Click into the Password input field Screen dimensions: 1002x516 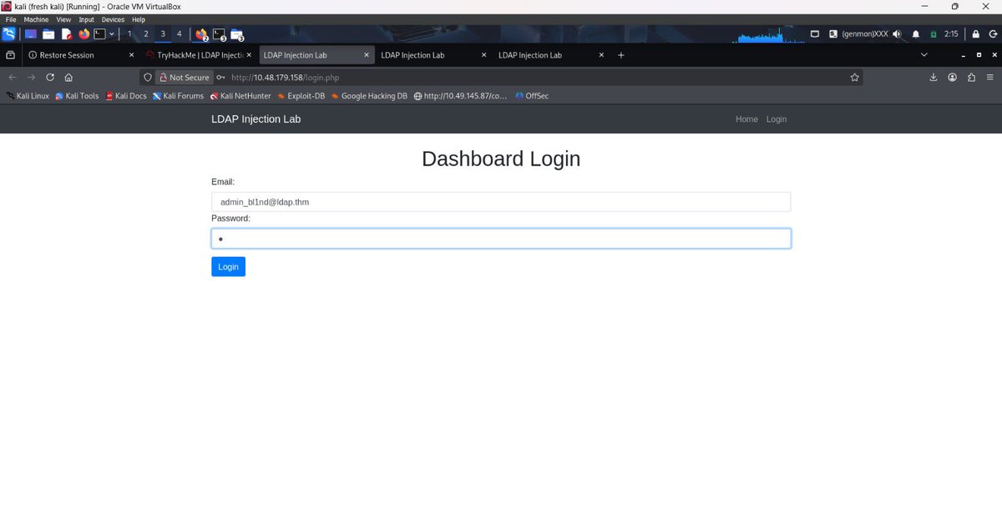(501, 239)
